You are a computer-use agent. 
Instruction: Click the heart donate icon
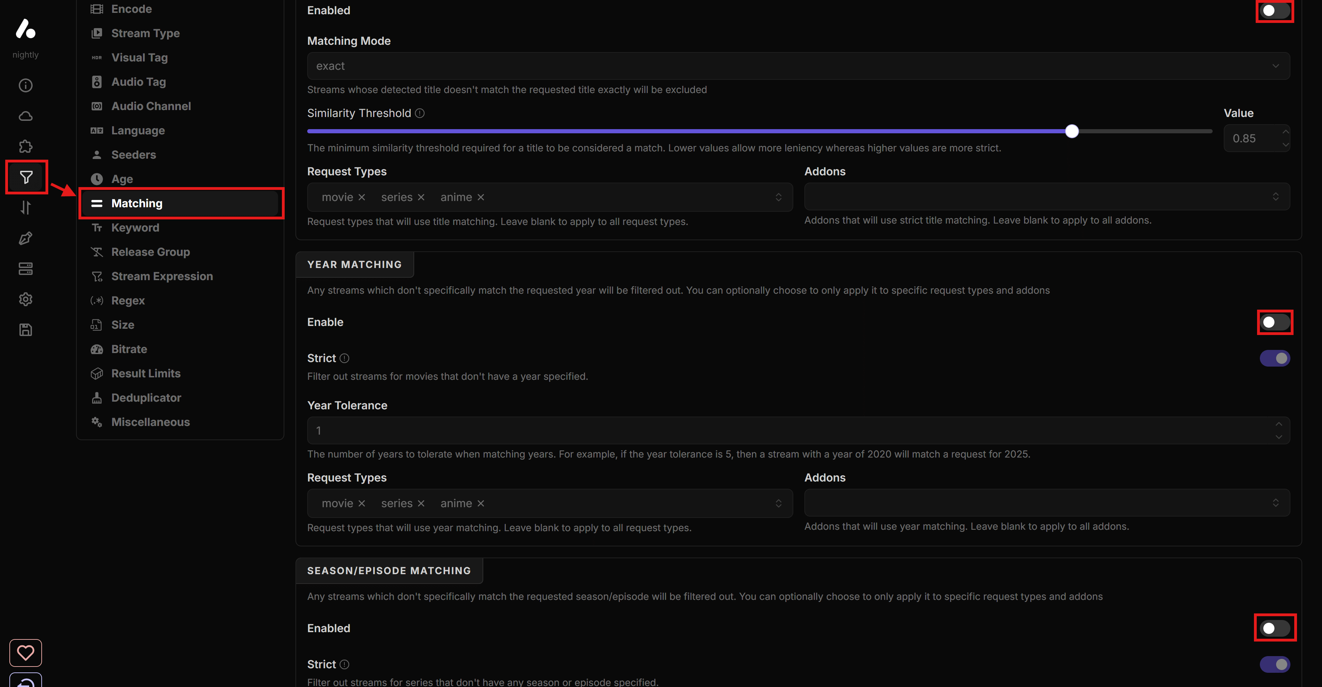click(25, 652)
